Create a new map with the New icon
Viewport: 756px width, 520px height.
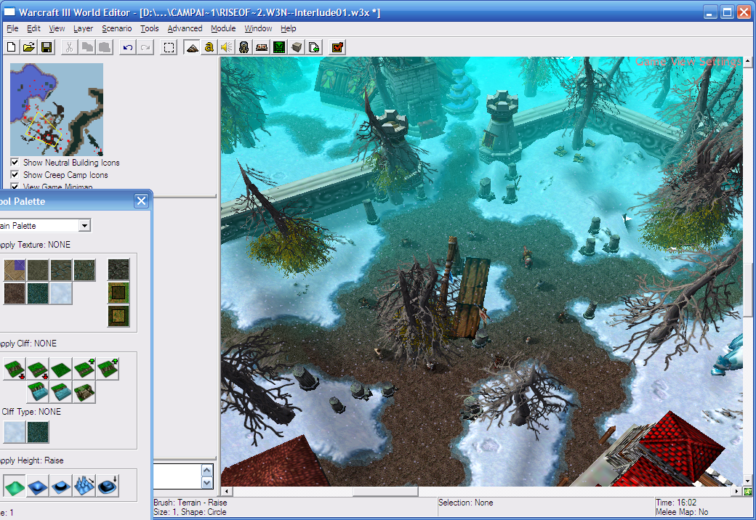point(12,47)
